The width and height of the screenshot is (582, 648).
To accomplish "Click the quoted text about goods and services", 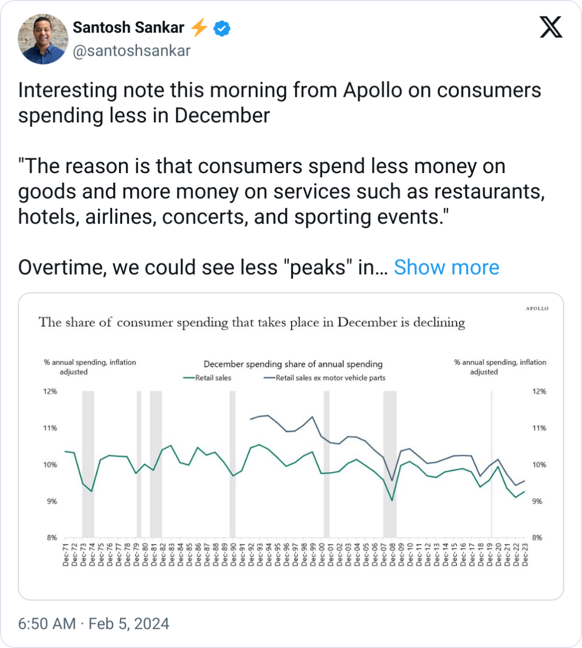I will pos(281,191).
